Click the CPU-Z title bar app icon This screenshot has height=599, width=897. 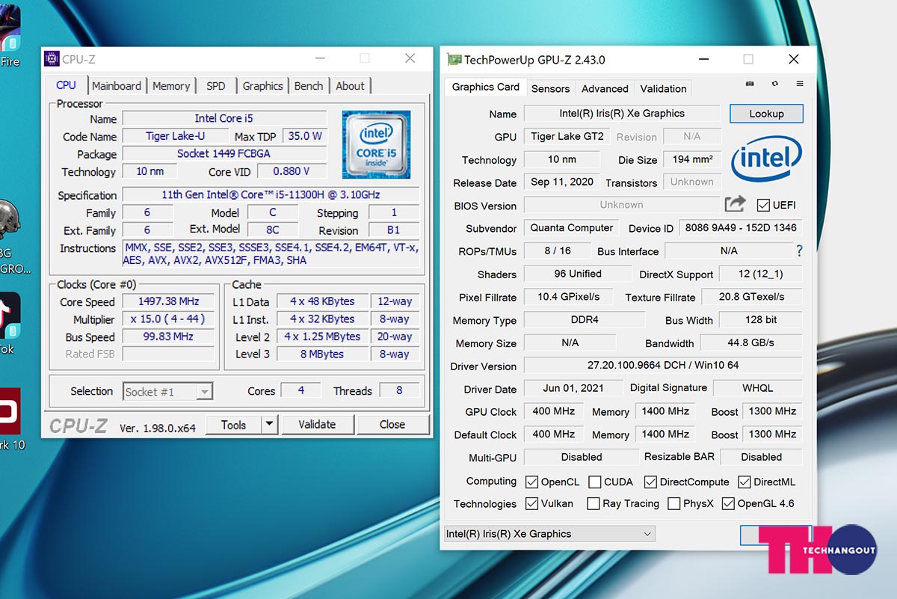[x=52, y=59]
